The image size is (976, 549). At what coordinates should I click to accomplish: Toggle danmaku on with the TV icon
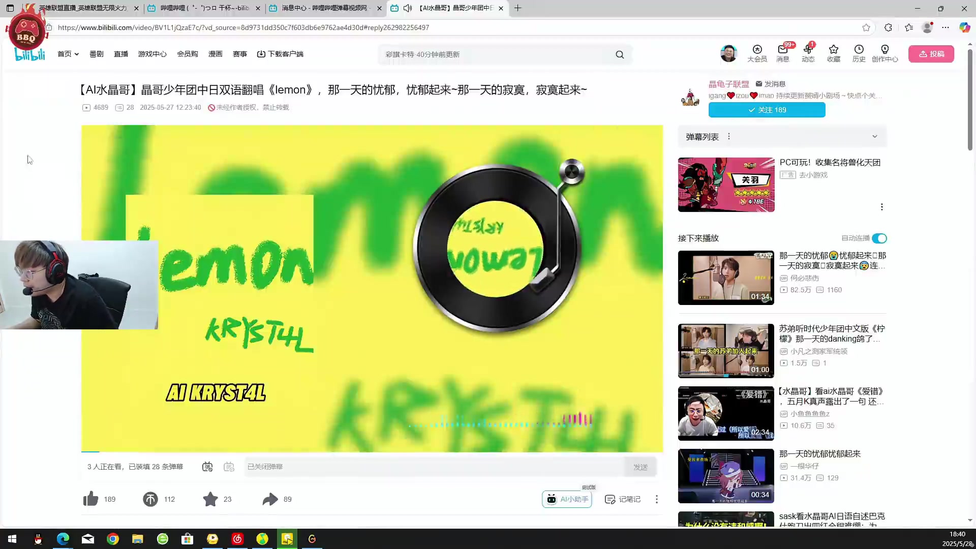point(207,466)
